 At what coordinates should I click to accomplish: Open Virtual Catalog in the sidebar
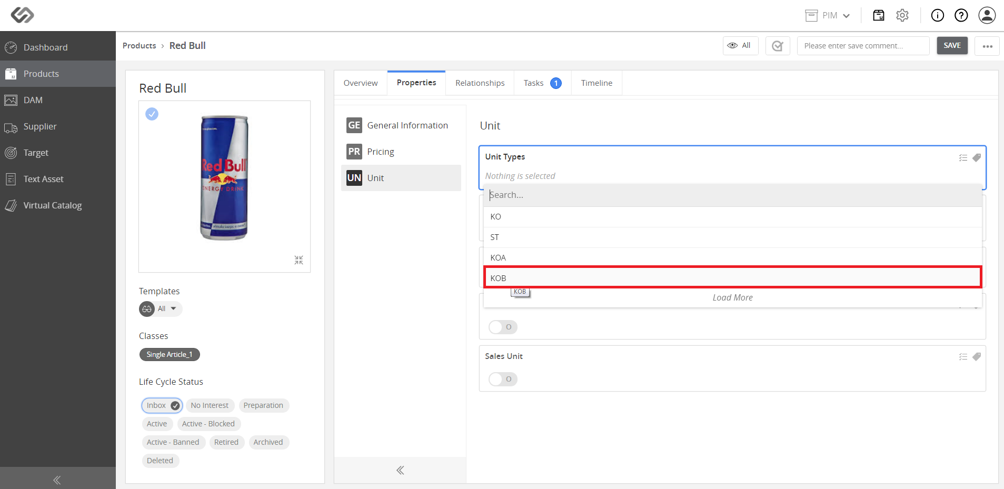58,205
